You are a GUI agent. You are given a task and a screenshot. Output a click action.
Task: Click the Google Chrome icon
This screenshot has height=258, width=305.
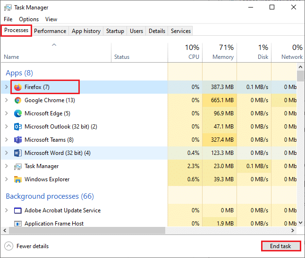(x=18, y=100)
